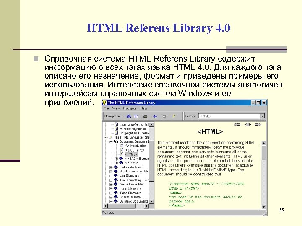The height and width of the screenshot is (226, 302).
Task: Click the page icon next to Licensing/Redistribution
Action: click(x=116, y=124)
